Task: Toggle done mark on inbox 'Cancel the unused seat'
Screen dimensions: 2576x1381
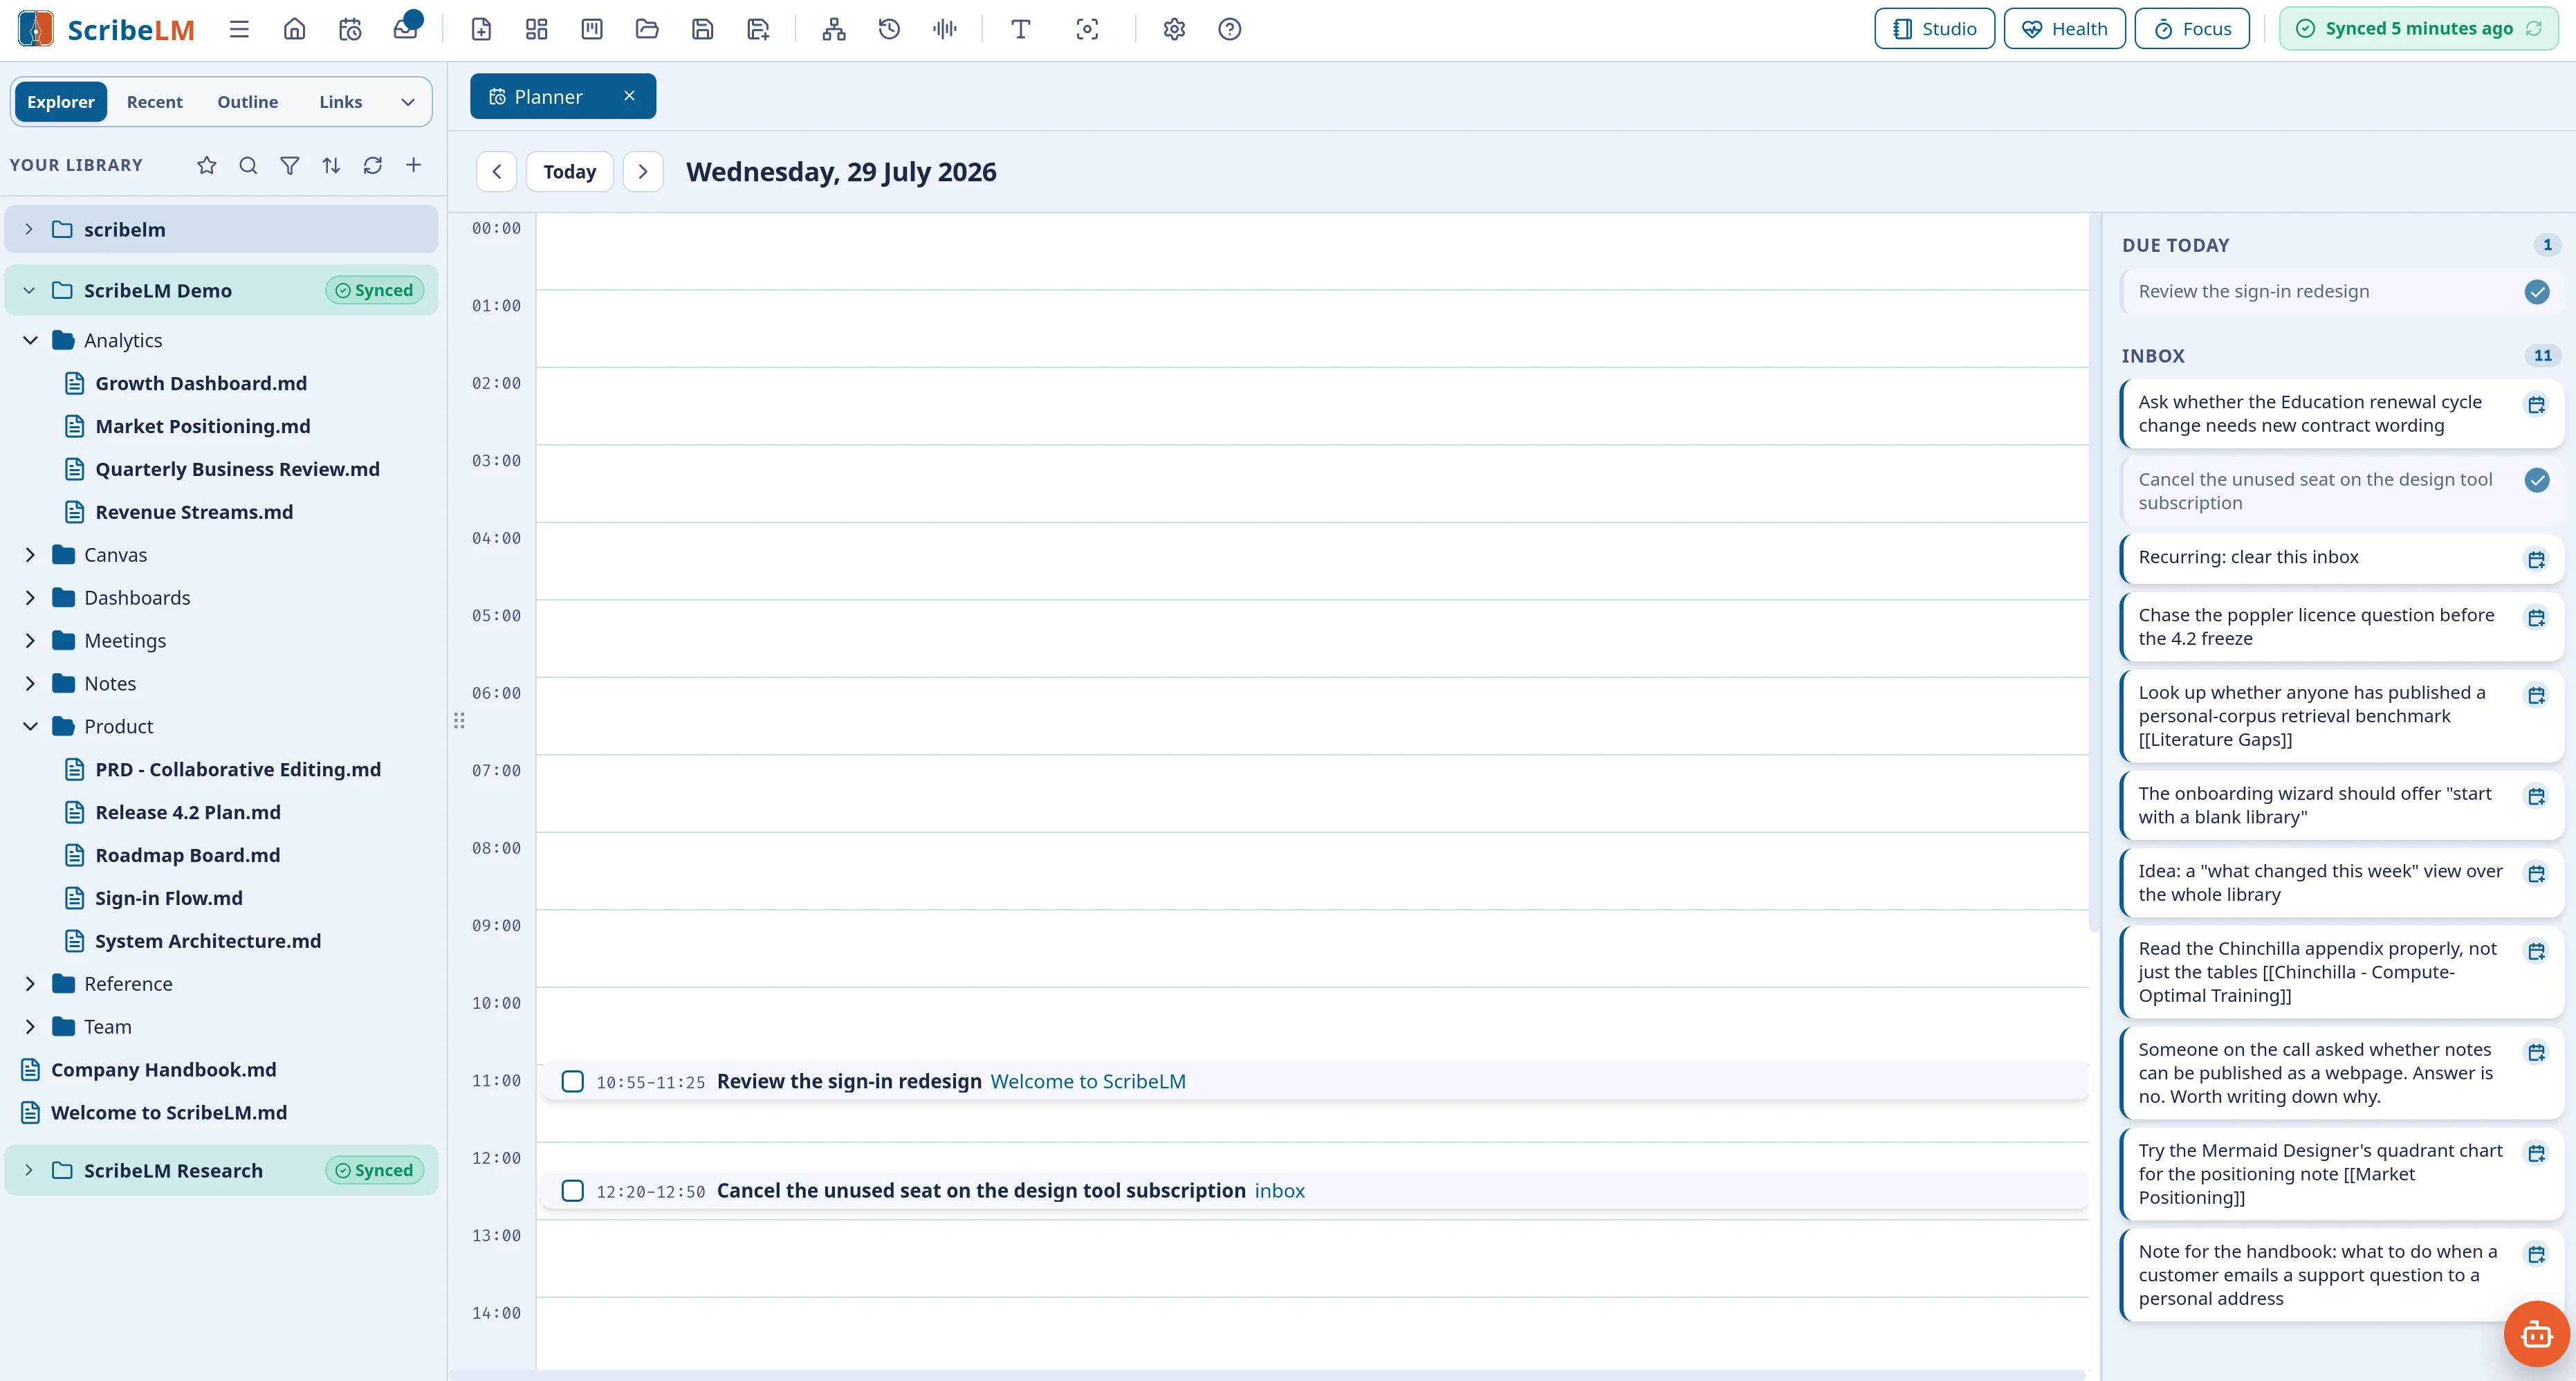Action: [x=2537, y=479]
